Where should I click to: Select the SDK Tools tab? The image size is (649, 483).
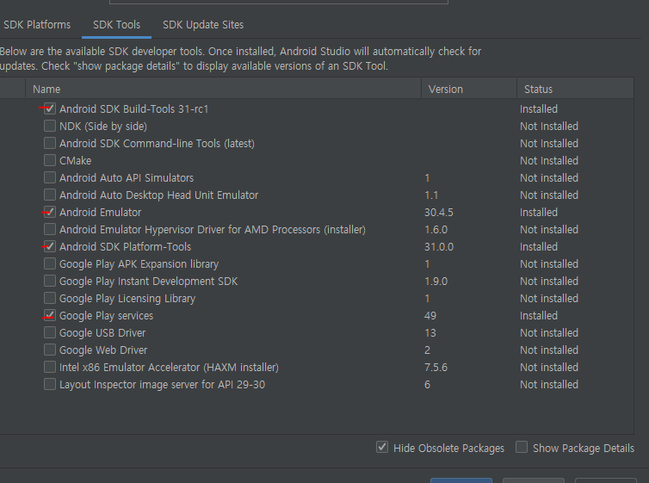point(116,25)
